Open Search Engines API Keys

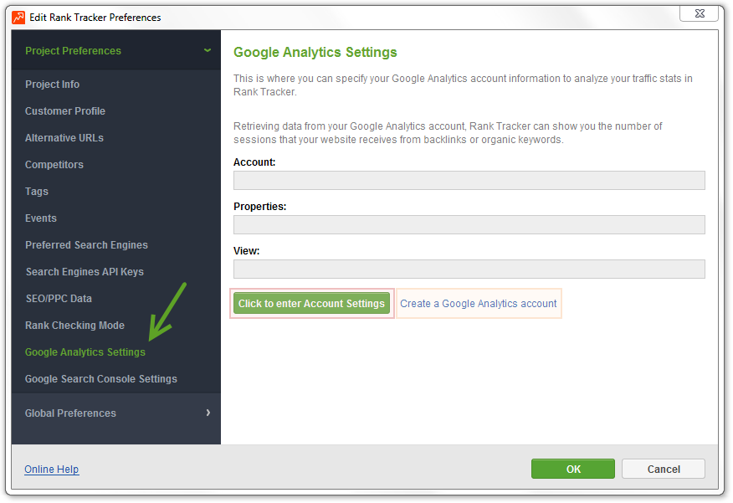85,272
